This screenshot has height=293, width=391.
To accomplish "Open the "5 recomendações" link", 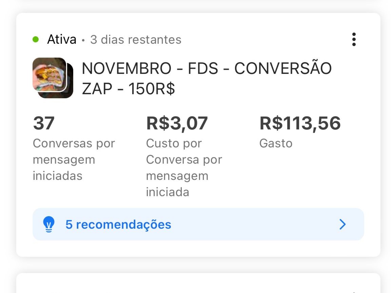I will [118, 225].
